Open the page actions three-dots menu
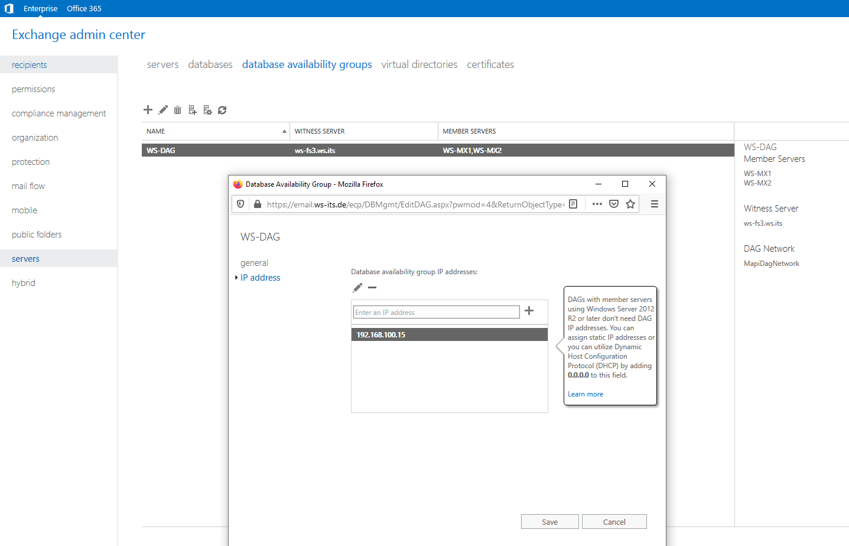The height and width of the screenshot is (546, 849). coord(597,204)
